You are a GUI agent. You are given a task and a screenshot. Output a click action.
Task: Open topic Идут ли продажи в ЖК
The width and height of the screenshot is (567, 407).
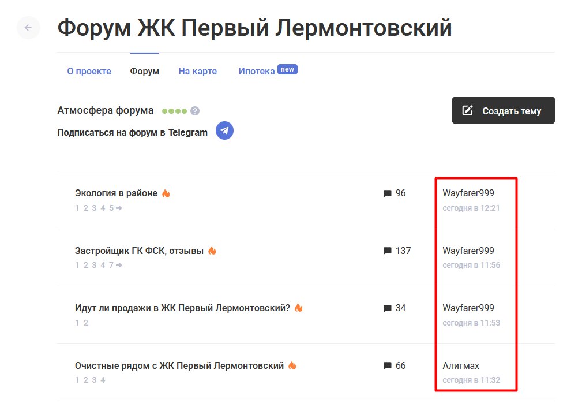pyautogui.click(x=183, y=308)
